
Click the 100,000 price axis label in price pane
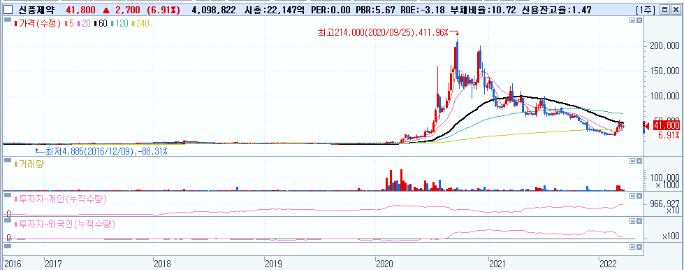pos(664,96)
